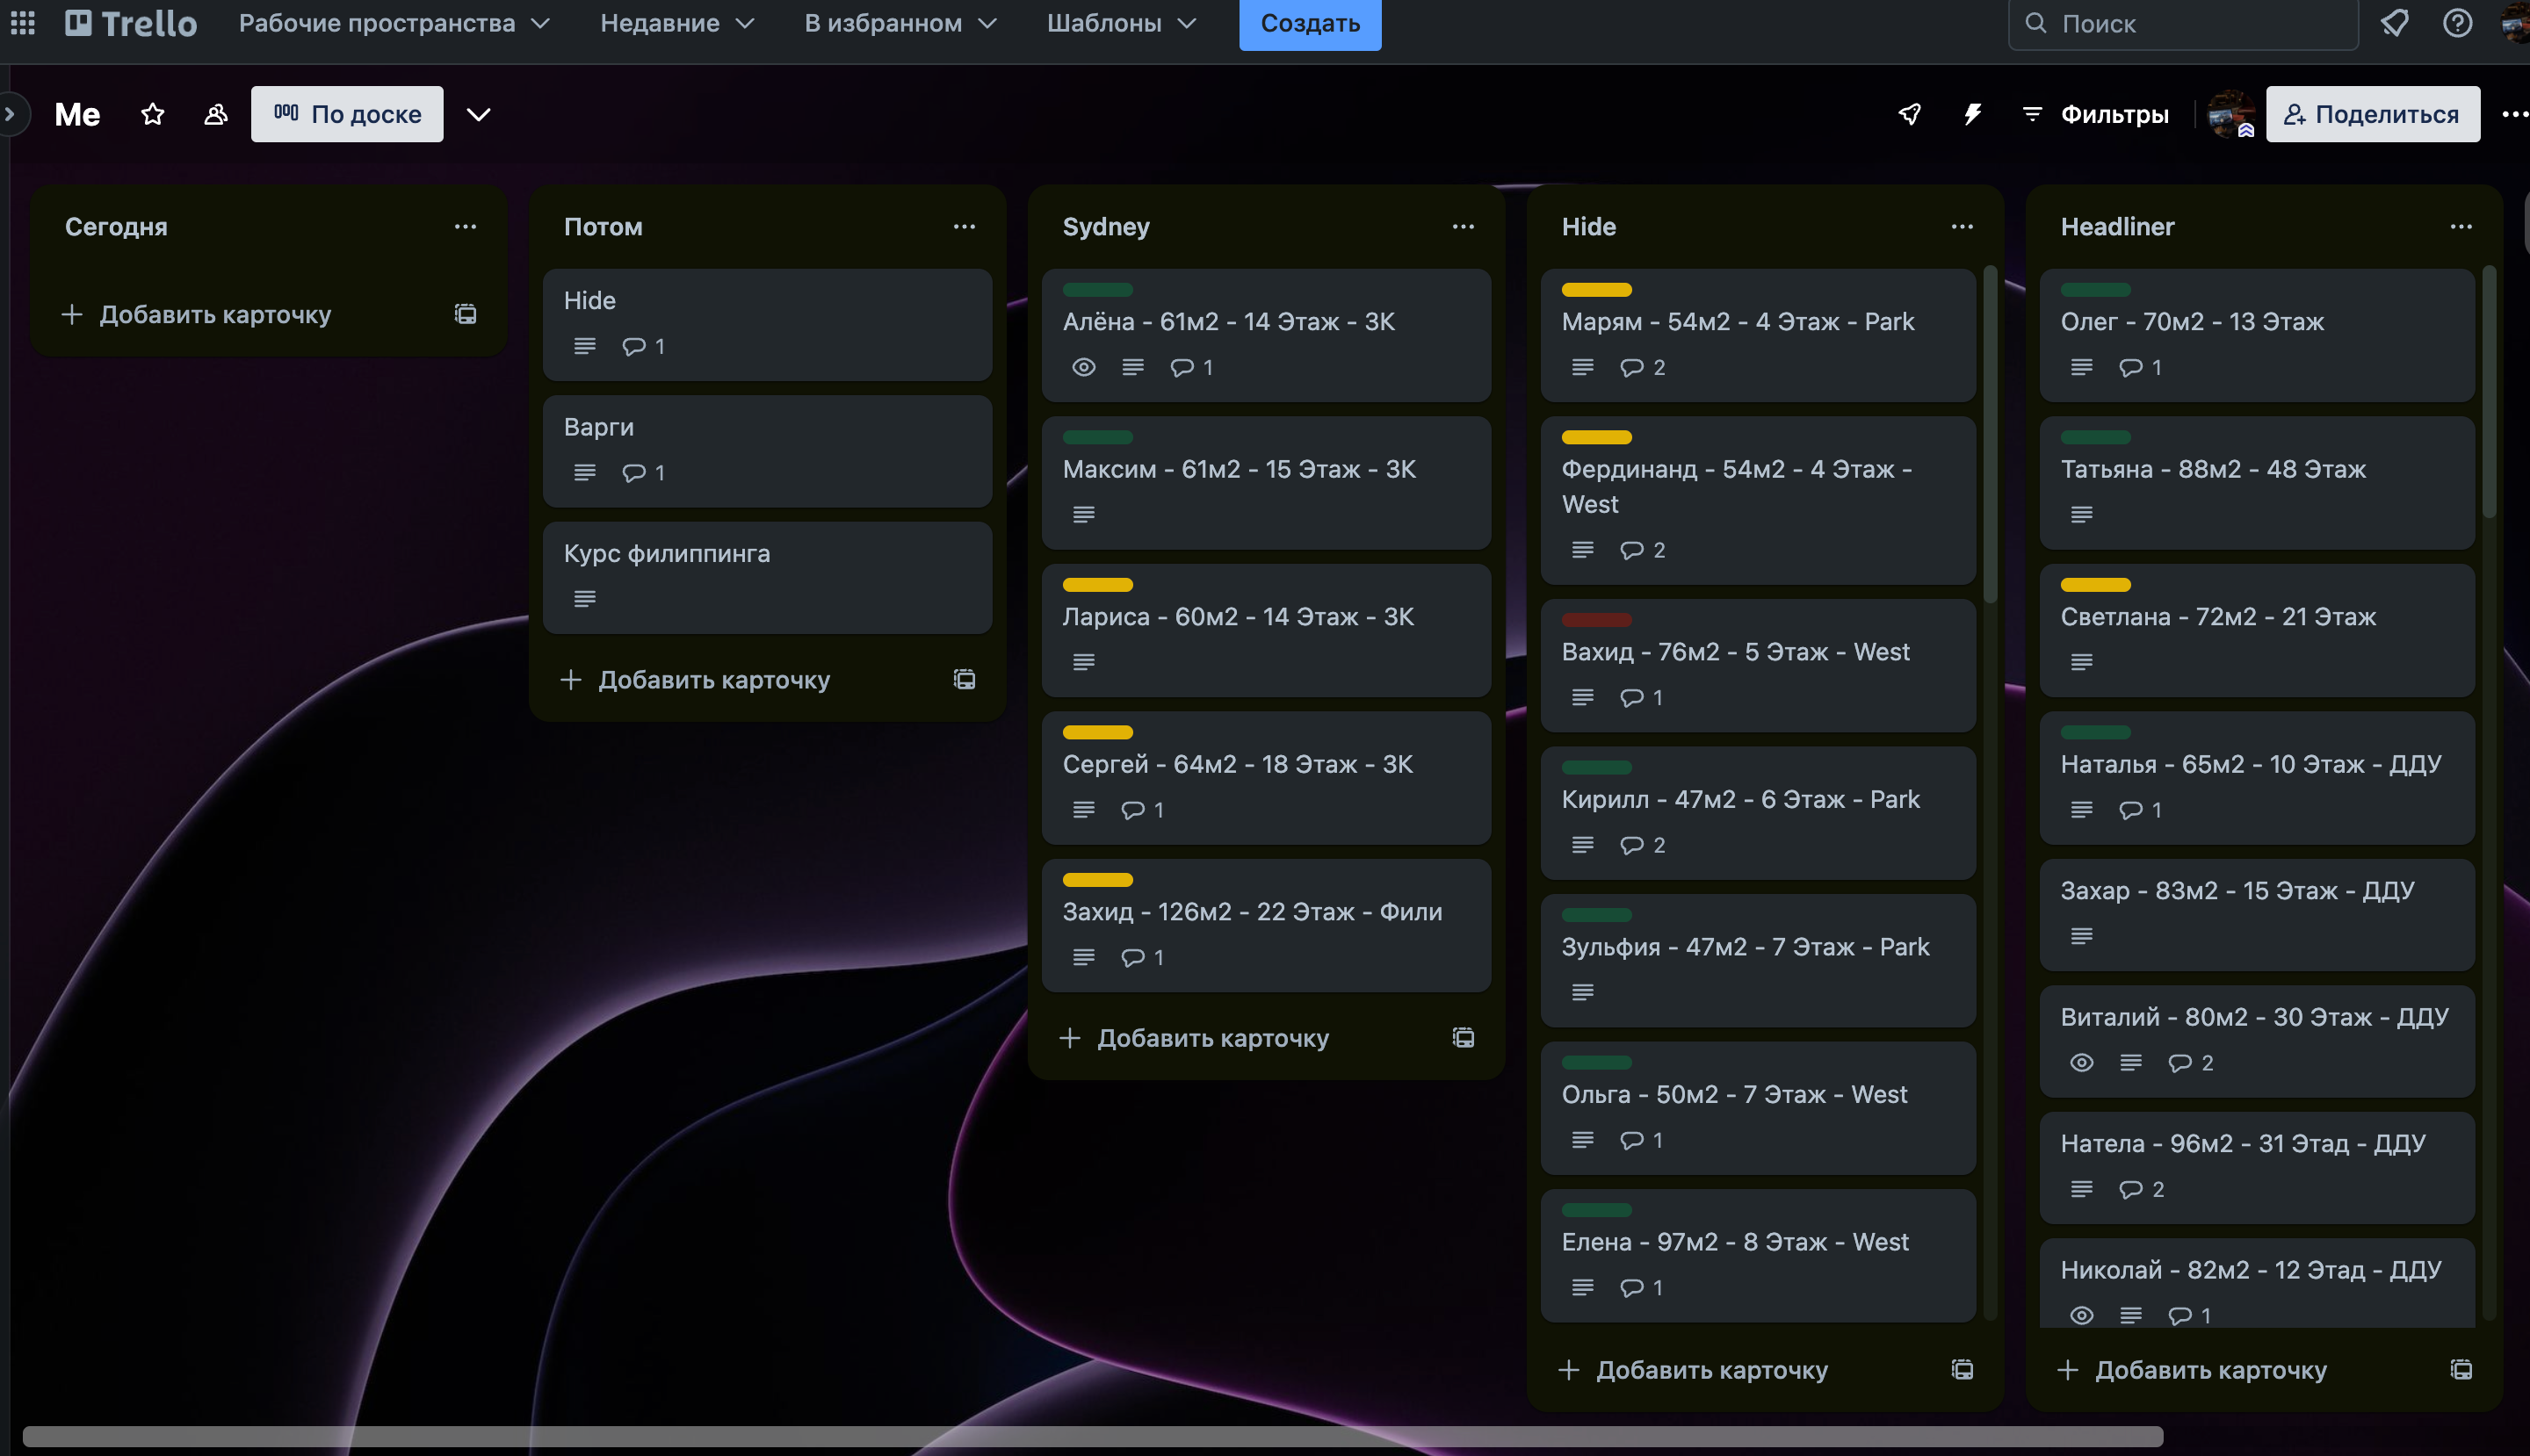The height and width of the screenshot is (1456, 2530).
Task: Expand В избранном menu
Action: (x=900, y=22)
